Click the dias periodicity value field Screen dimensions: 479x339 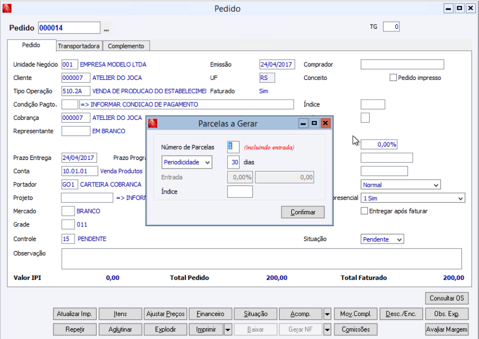[233, 162]
